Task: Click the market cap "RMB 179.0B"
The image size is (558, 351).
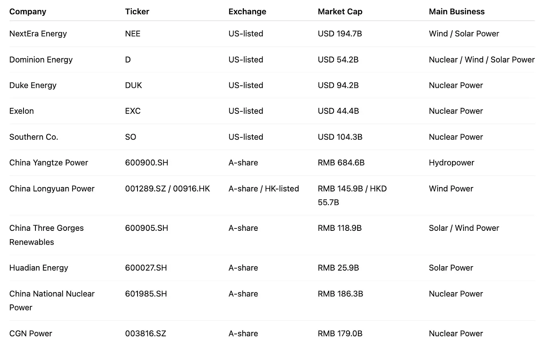Action: tap(340, 333)
